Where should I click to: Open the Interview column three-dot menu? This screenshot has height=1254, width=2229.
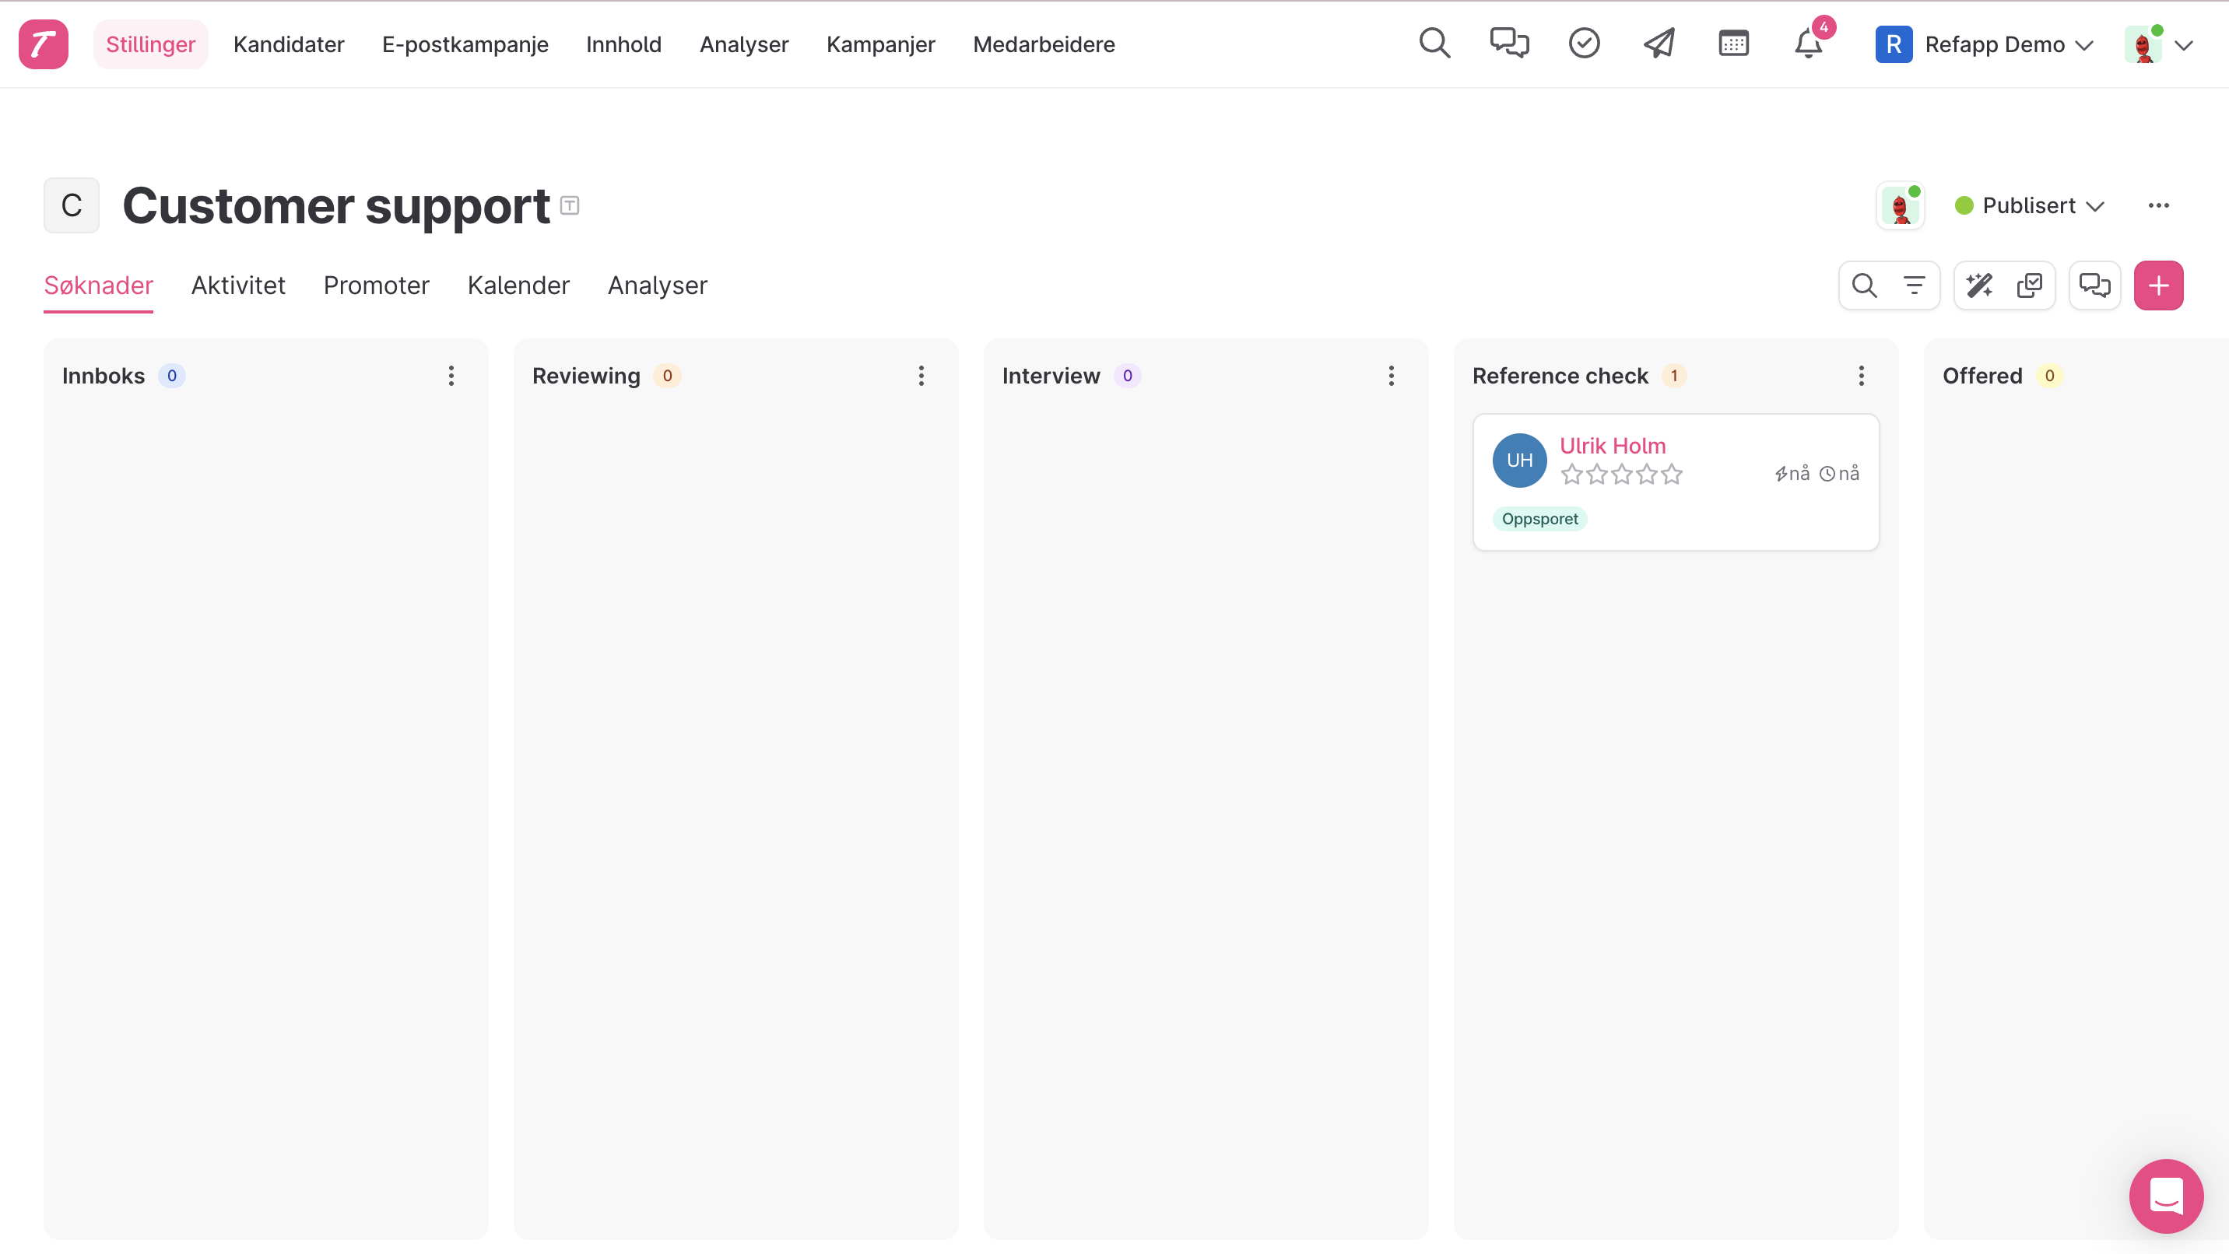click(1392, 375)
